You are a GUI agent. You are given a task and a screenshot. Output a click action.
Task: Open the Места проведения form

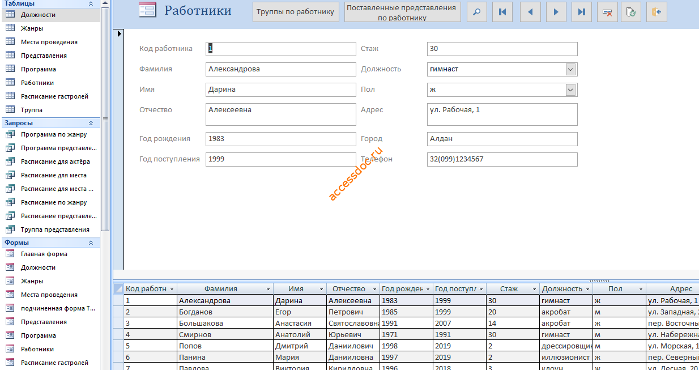point(50,295)
